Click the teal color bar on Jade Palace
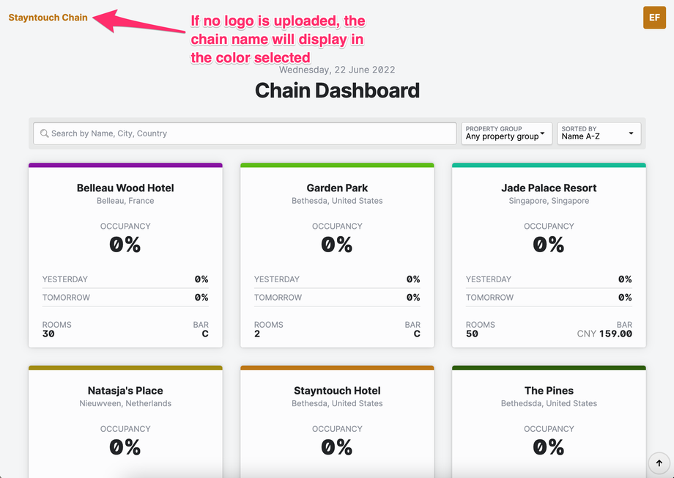This screenshot has height=478, width=674. pos(549,166)
